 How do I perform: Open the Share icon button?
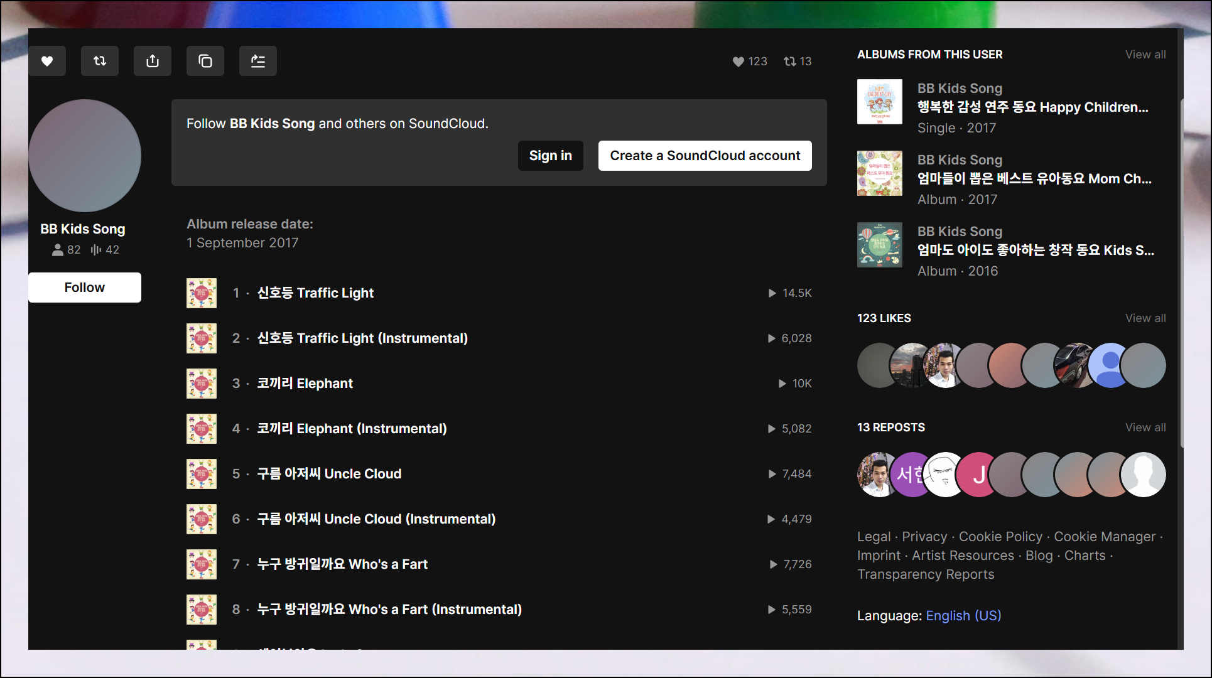click(x=153, y=61)
